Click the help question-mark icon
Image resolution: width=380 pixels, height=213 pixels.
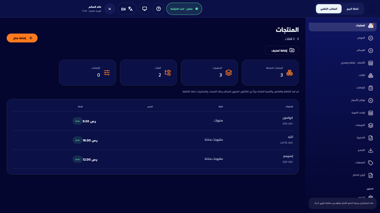click(159, 9)
